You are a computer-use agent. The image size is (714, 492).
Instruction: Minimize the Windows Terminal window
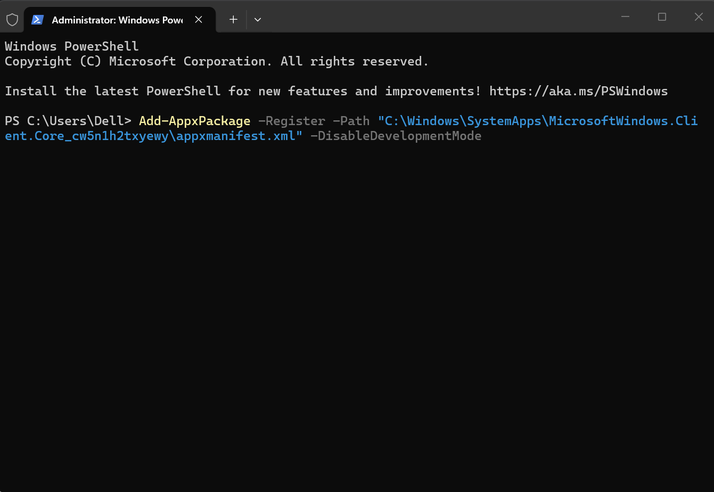coord(626,17)
